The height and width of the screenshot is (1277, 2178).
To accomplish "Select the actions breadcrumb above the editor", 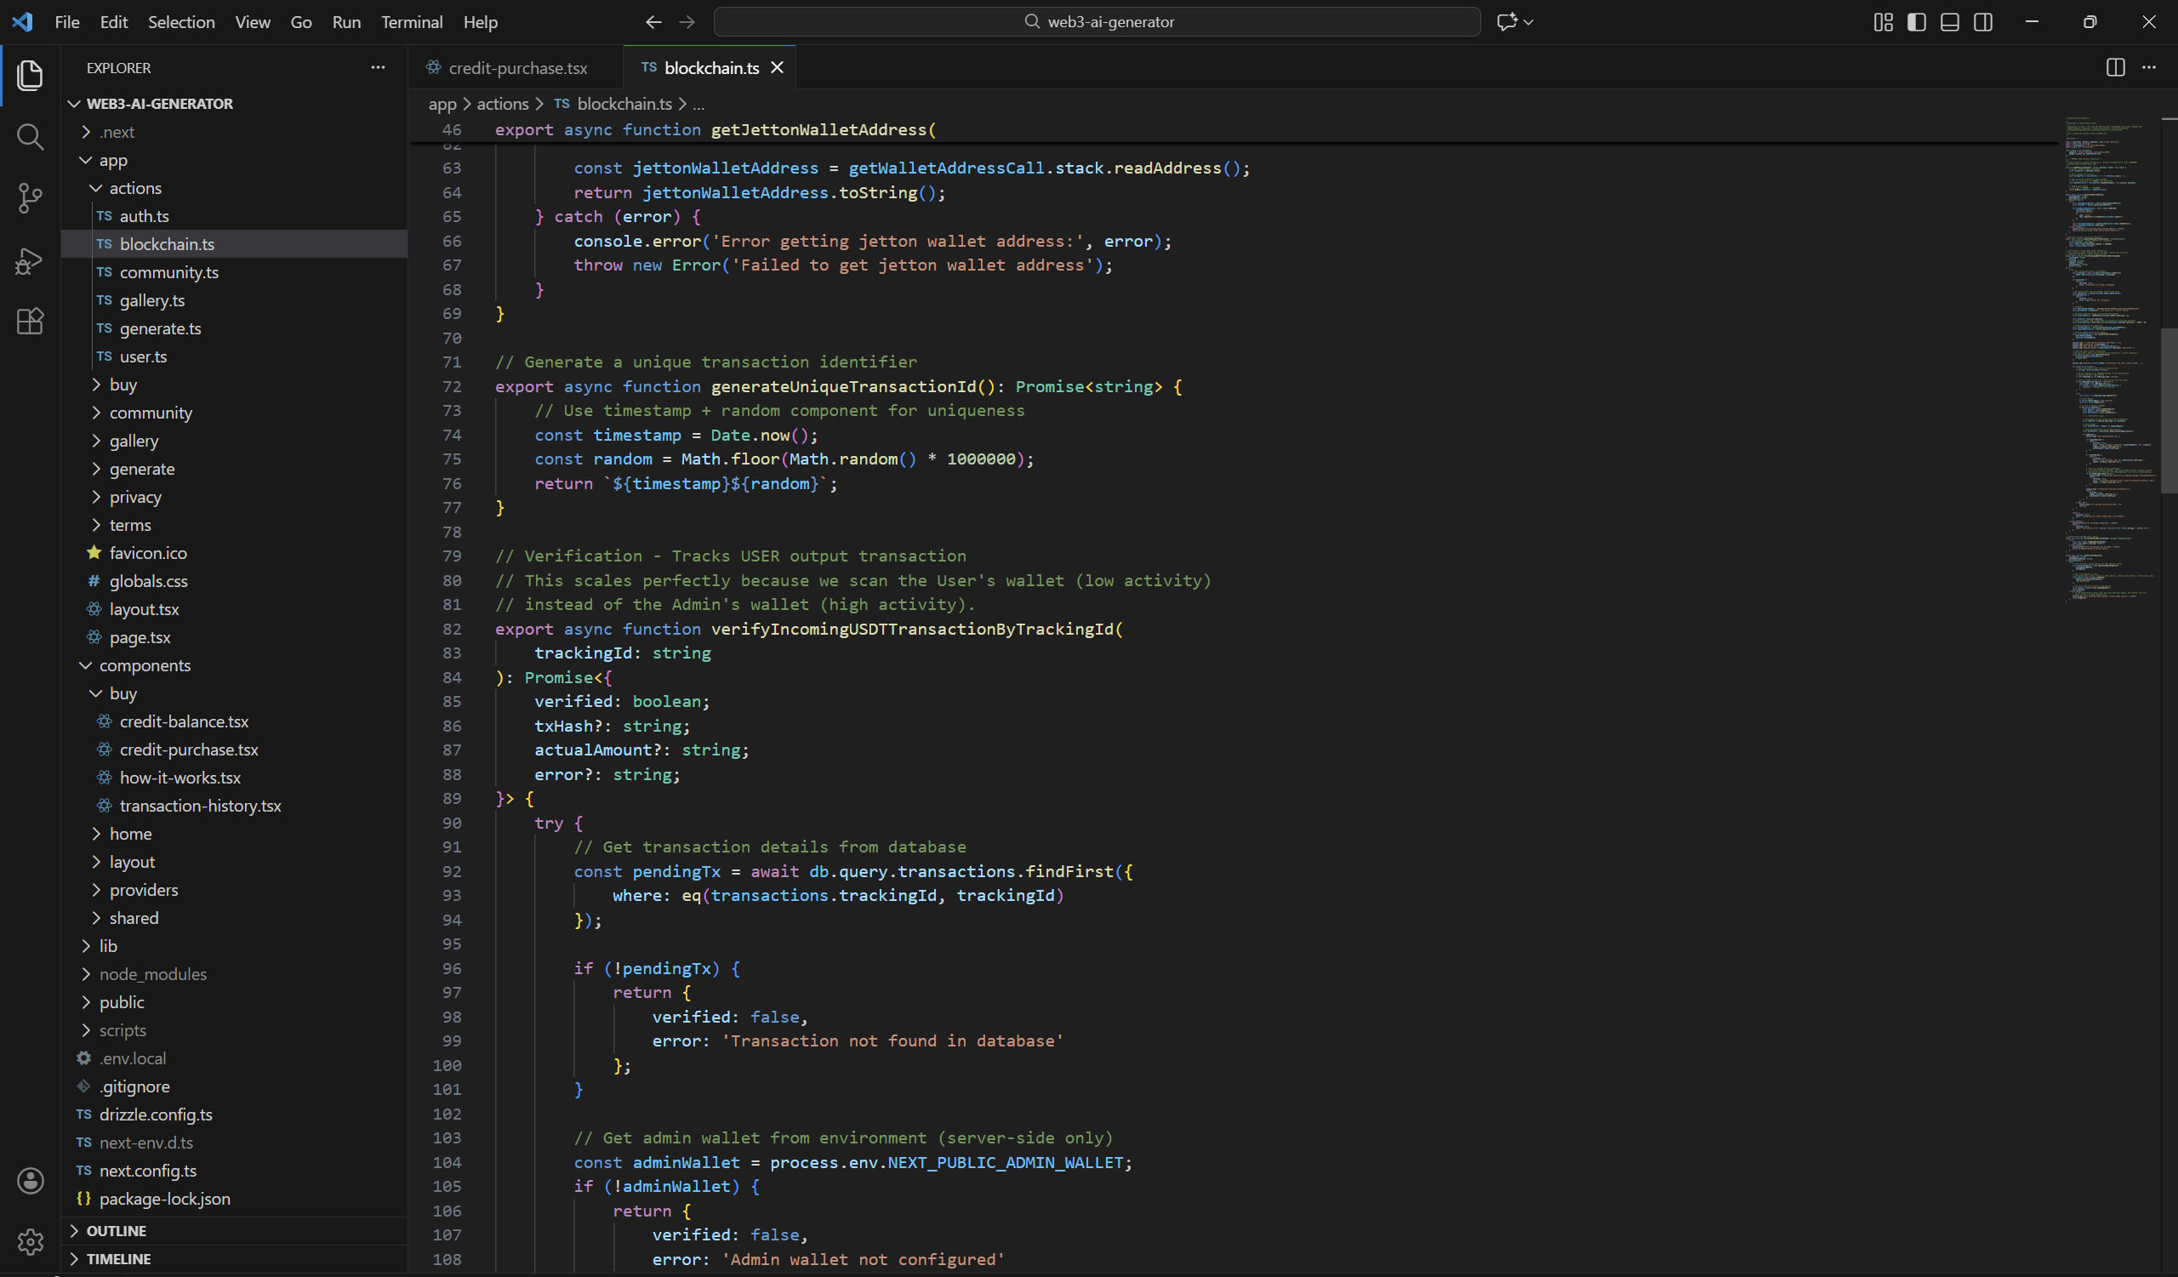I will tap(504, 103).
